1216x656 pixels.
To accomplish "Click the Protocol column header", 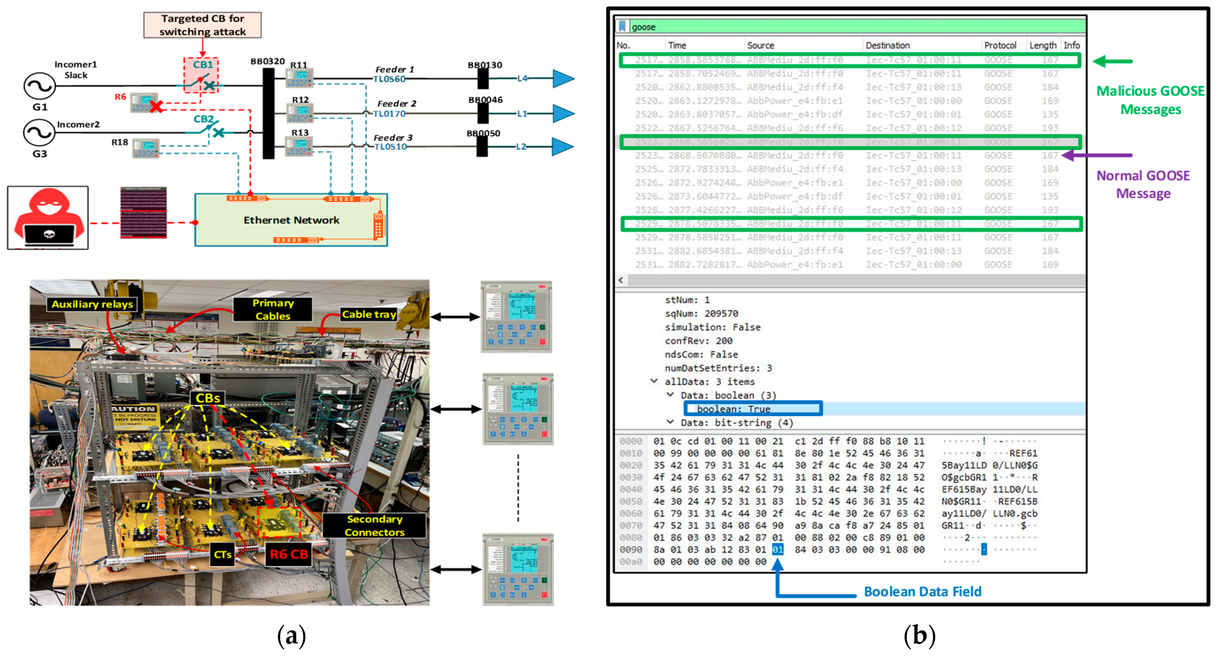I will coord(1000,45).
